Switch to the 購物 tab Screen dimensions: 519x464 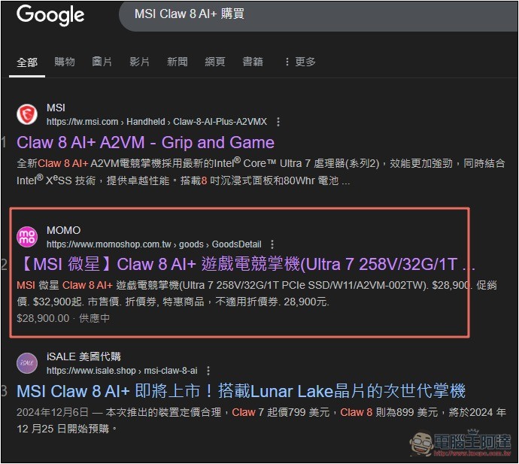pos(65,62)
